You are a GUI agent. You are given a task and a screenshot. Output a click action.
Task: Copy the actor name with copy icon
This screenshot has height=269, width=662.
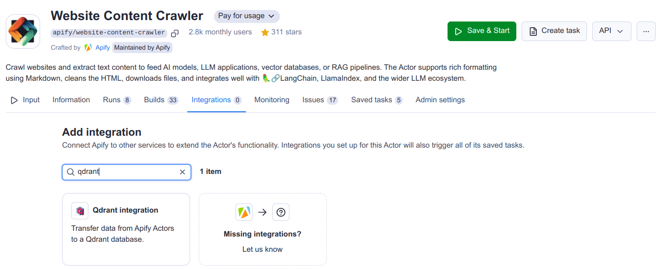(x=175, y=33)
